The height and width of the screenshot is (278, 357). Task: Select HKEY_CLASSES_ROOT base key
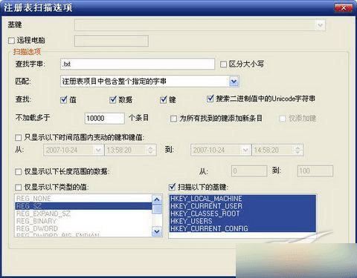click(243, 214)
